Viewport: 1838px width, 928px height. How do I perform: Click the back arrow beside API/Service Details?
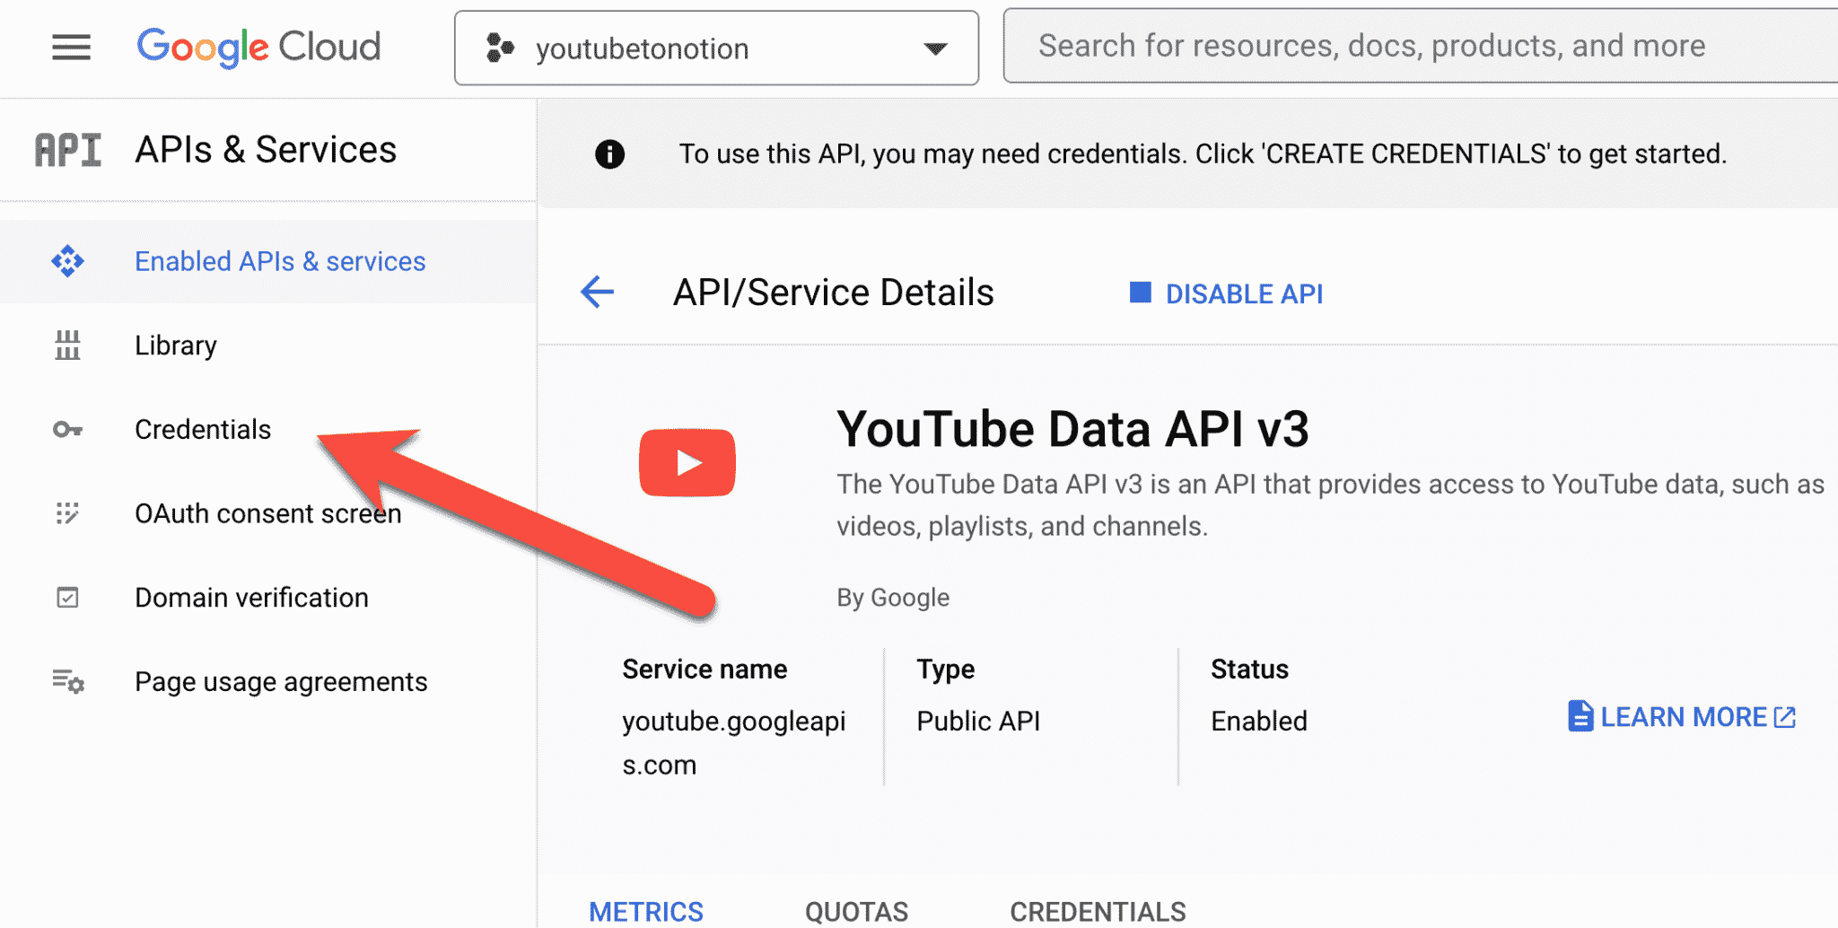[597, 292]
